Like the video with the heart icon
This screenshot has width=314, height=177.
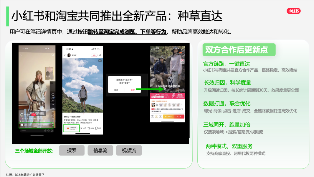pyautogui.click(x=53, y=94)
